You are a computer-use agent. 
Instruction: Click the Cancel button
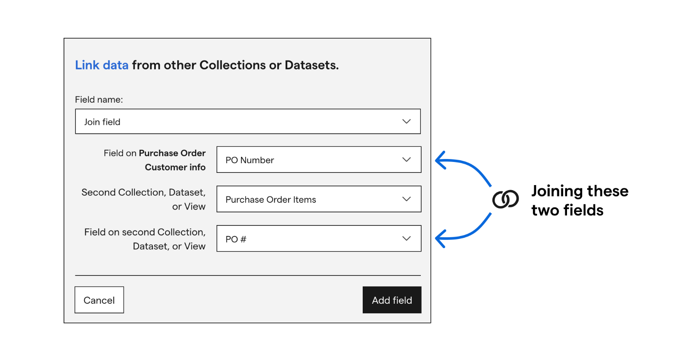99,300
